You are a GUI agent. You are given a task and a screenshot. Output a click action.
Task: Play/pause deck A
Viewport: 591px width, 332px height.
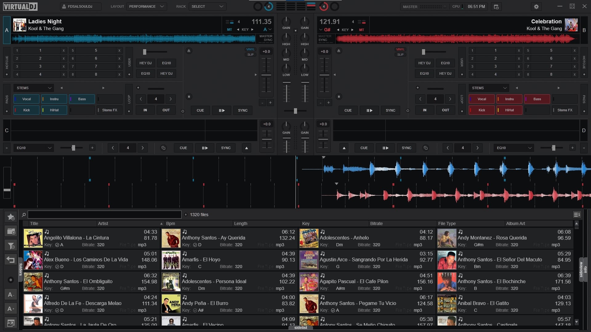(x=222, y=110)
